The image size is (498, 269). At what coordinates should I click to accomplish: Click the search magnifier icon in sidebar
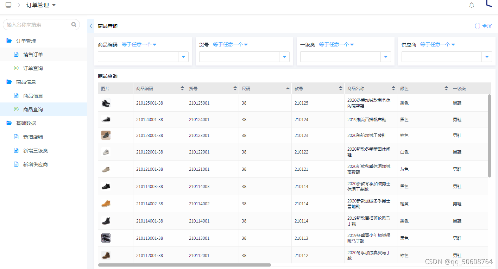coord(74,25)
